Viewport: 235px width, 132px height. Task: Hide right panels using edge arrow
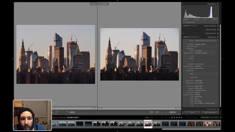tap(222, 59)
